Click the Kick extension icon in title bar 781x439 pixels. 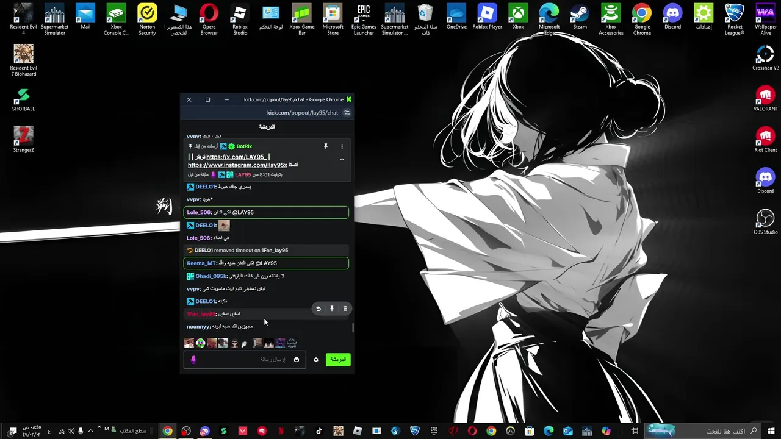[349, 99]
